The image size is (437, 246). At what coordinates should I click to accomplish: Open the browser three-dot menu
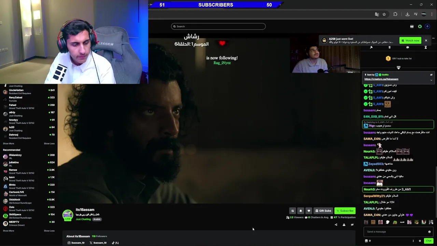click(432, 14)
